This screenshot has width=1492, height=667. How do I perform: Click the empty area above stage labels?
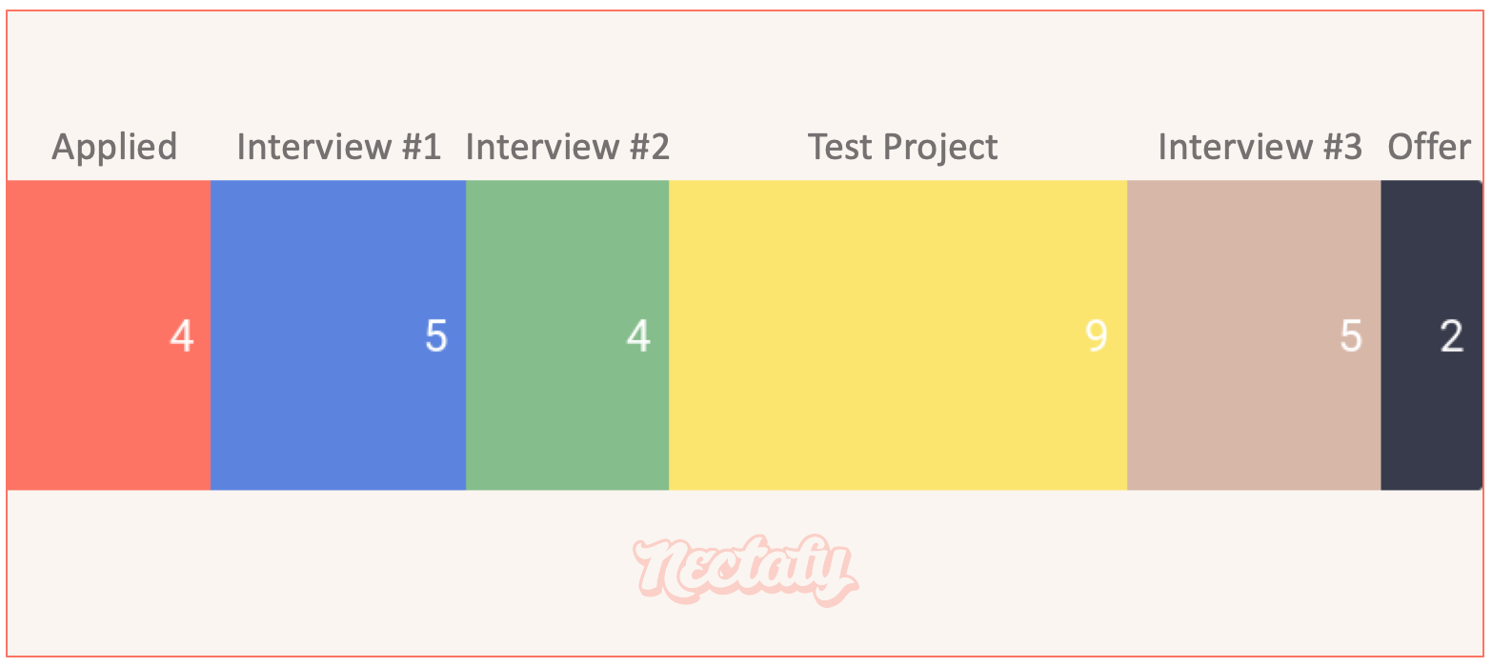[x=746, y=67]
